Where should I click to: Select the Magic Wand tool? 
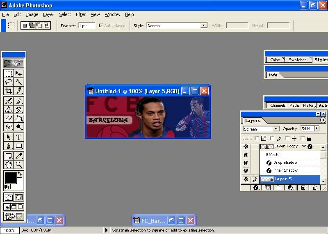click(x=19, y=82)
